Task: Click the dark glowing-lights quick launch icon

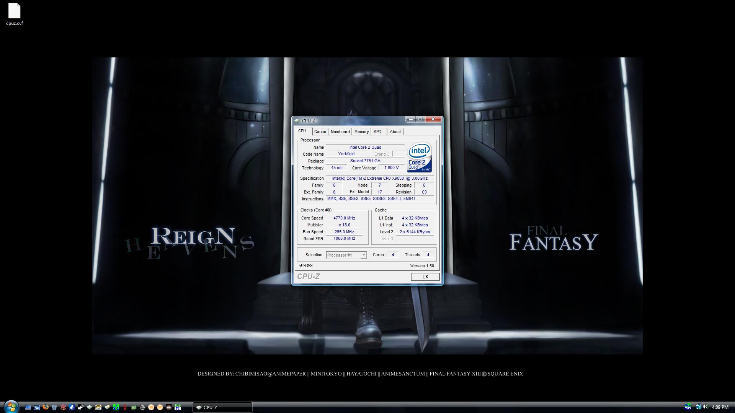Action: point(169,407)
